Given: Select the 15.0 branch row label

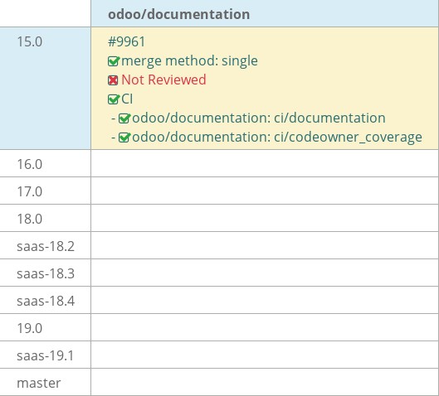Looking at the screenshot, I should 30,42.
